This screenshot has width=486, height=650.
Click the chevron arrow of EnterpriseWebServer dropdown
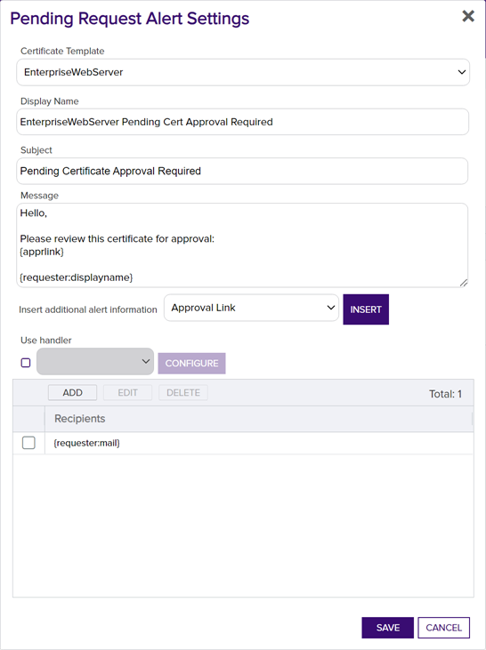click(461, 72)
